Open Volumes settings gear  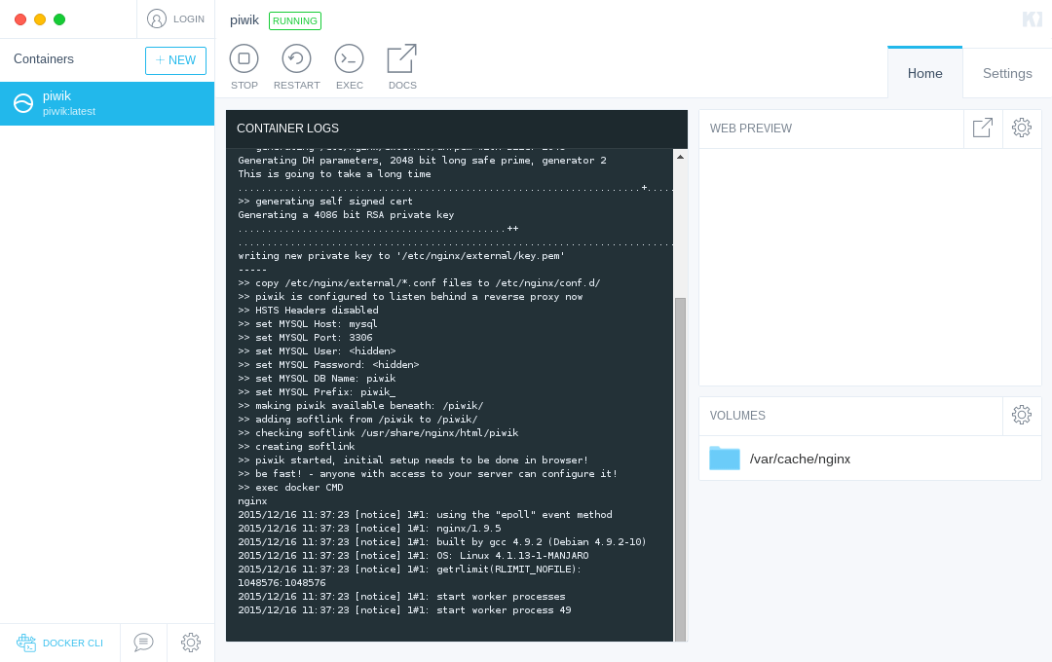tap(1022, 415)
